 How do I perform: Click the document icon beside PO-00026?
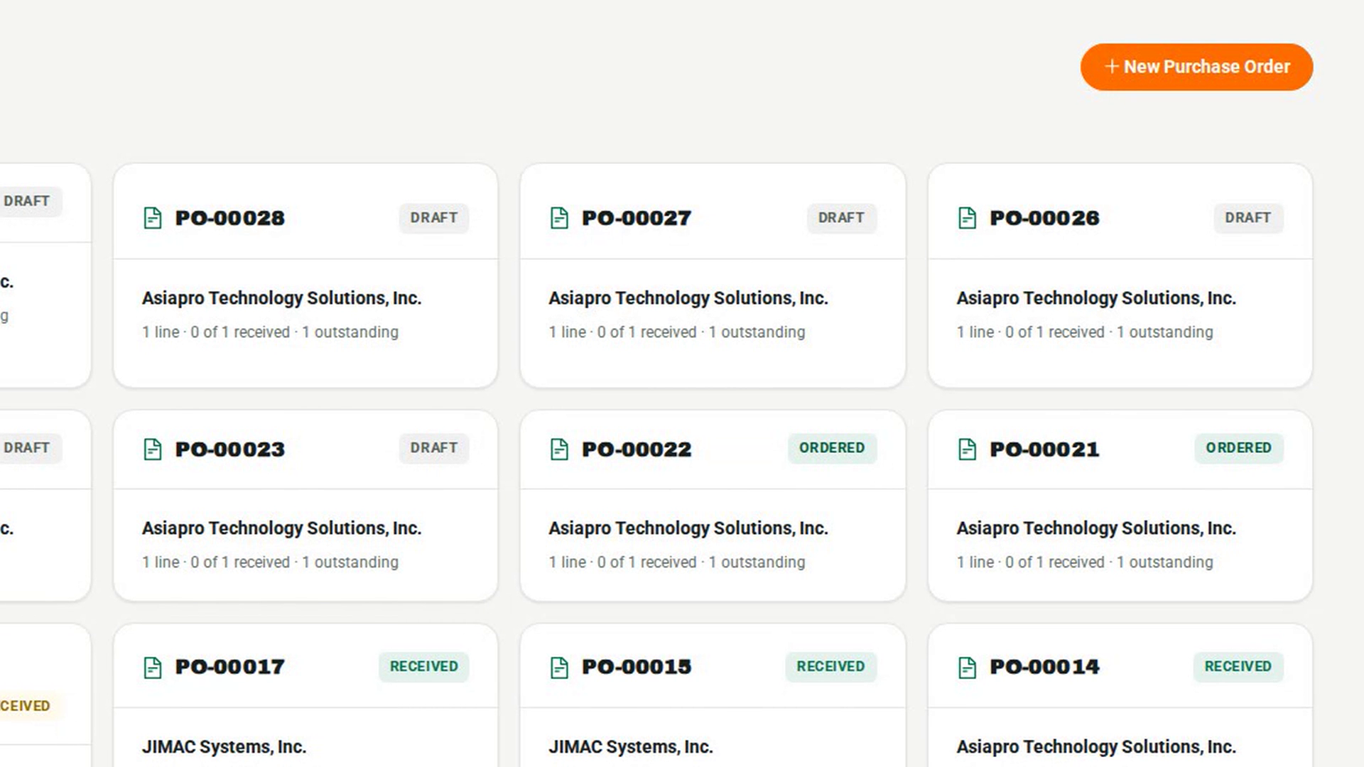click(967, 218)
